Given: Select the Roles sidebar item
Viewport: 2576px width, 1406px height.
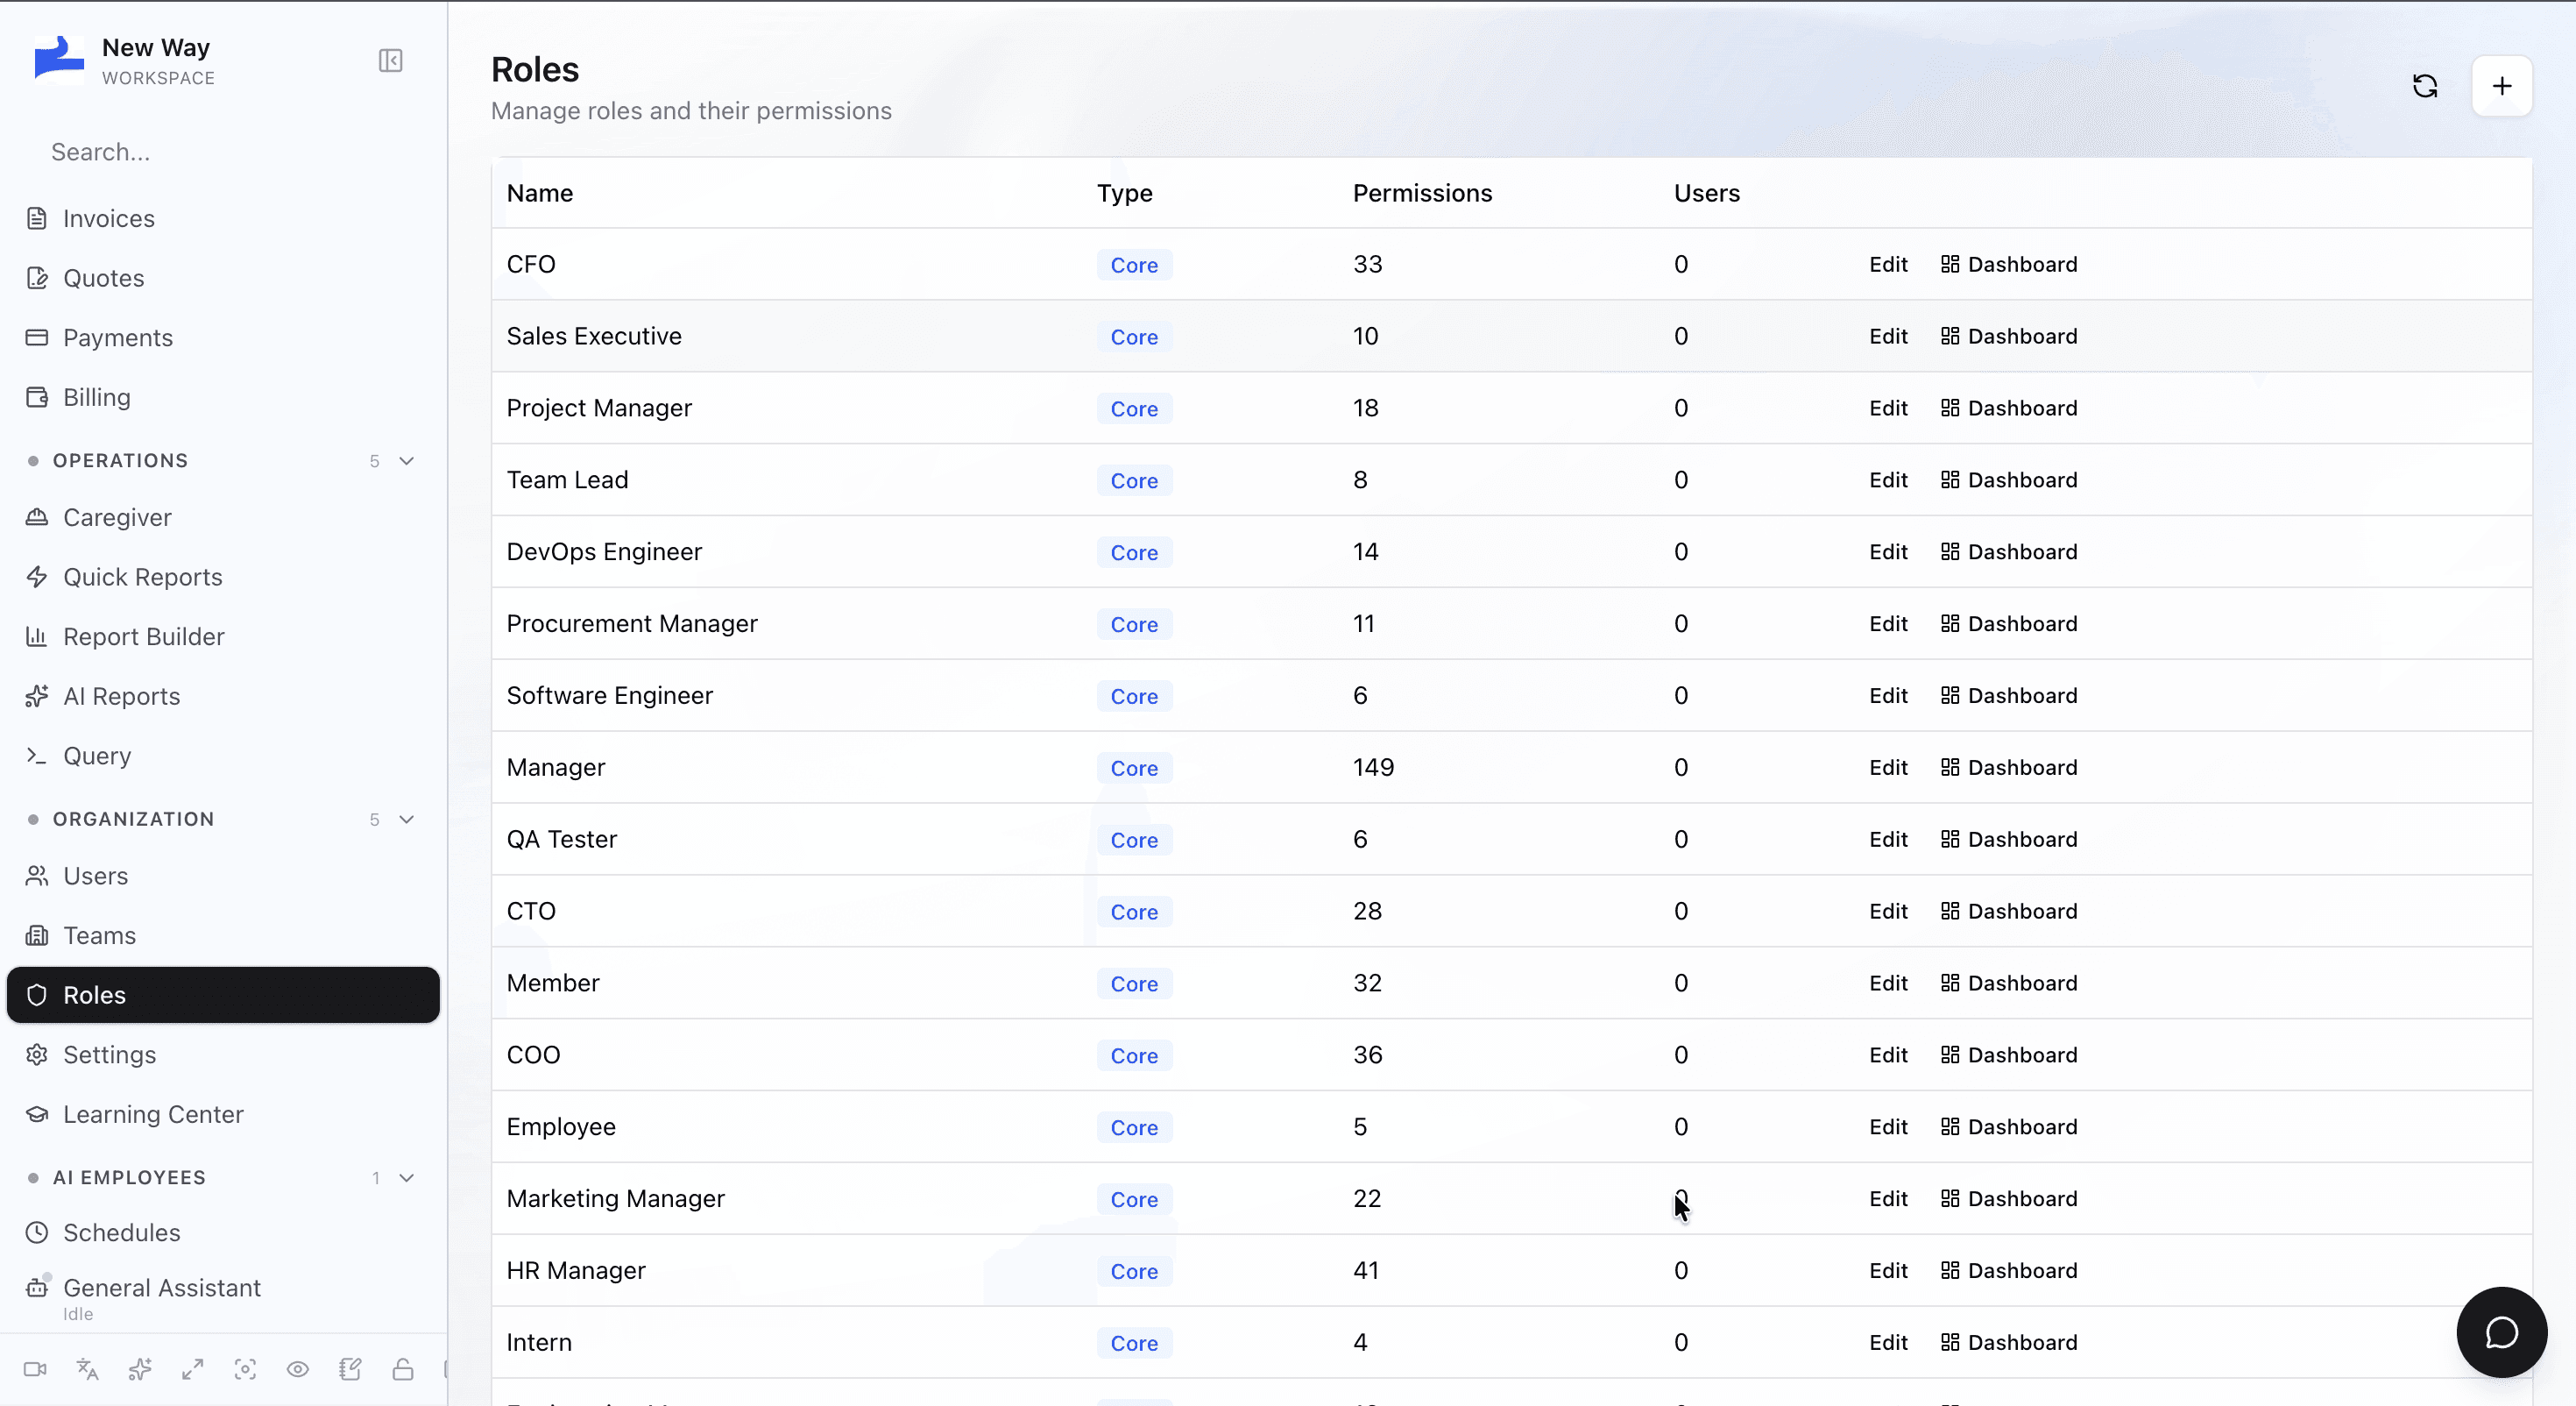Looking at the screenshot, I should coord(223,995).
